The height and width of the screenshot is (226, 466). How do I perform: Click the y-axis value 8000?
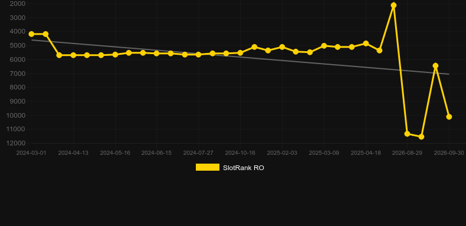pos(18,87)
